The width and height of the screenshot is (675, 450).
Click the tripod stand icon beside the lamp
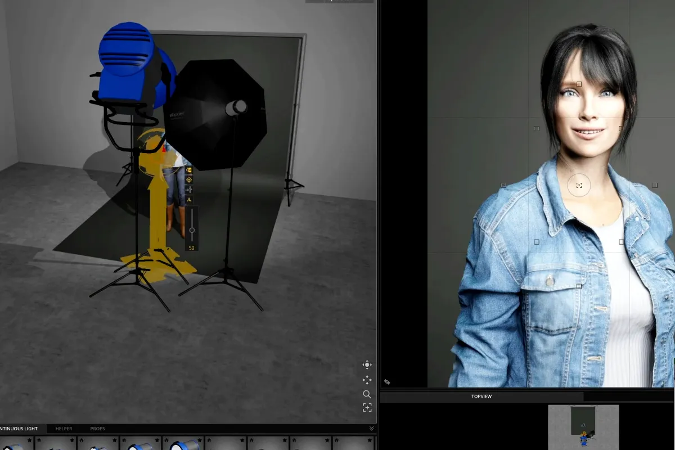click(x=189, y=200)
